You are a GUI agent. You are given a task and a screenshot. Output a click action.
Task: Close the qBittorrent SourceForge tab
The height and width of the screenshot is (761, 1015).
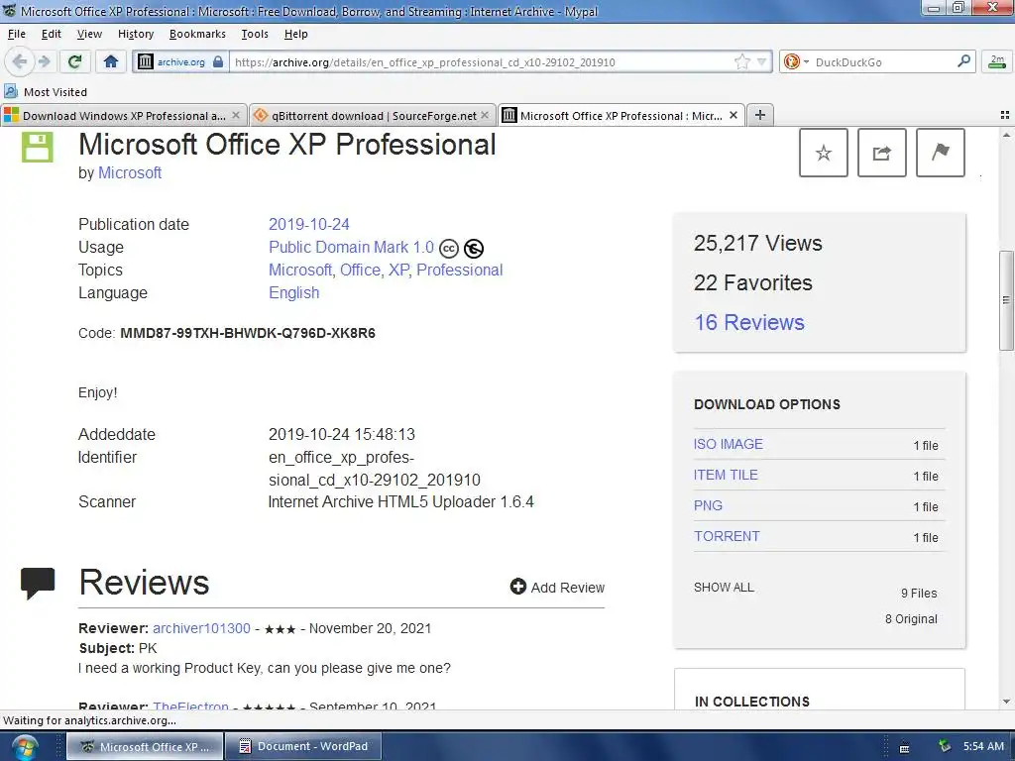coord(485,115)
